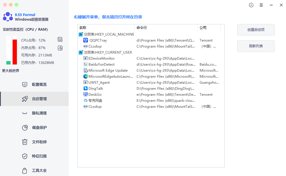286x176 pixels.
Task: Click the 夸克网盘 cloud icon
Action: pos(86,100)
